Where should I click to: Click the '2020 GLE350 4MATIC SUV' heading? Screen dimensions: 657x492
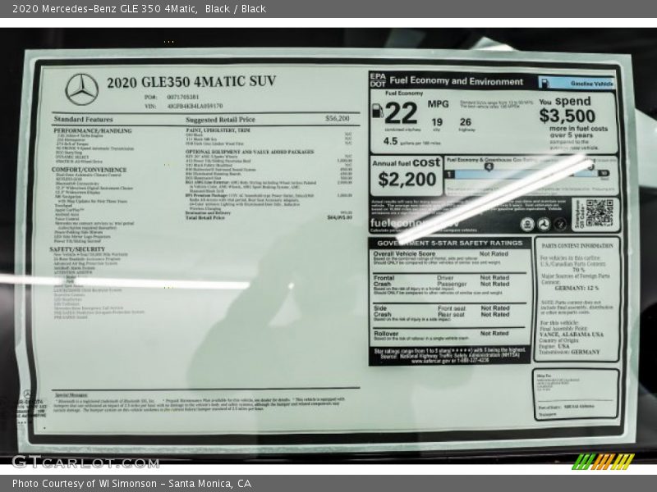coord(191,81)
